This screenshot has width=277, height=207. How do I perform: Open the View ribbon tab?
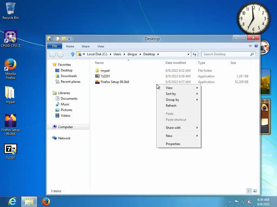click(x=101, y=46)
